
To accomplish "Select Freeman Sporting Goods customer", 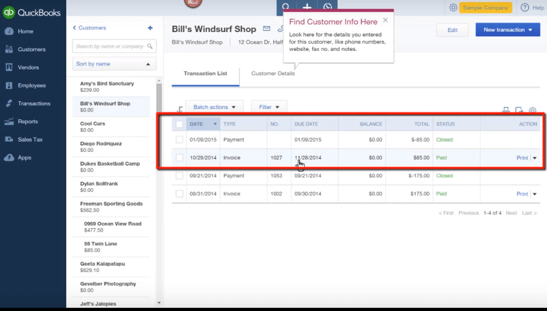I will pos(111,207).
